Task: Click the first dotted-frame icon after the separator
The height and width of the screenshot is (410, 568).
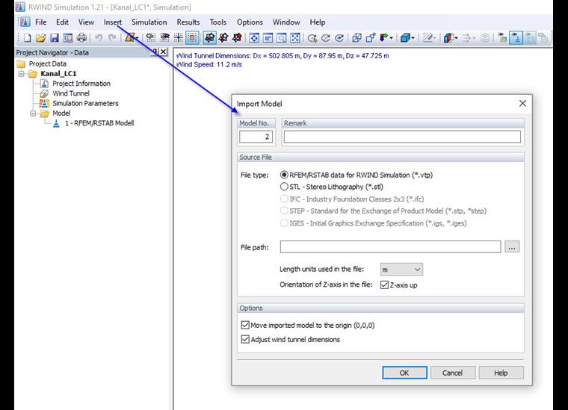Action: [x=151, y=37]
